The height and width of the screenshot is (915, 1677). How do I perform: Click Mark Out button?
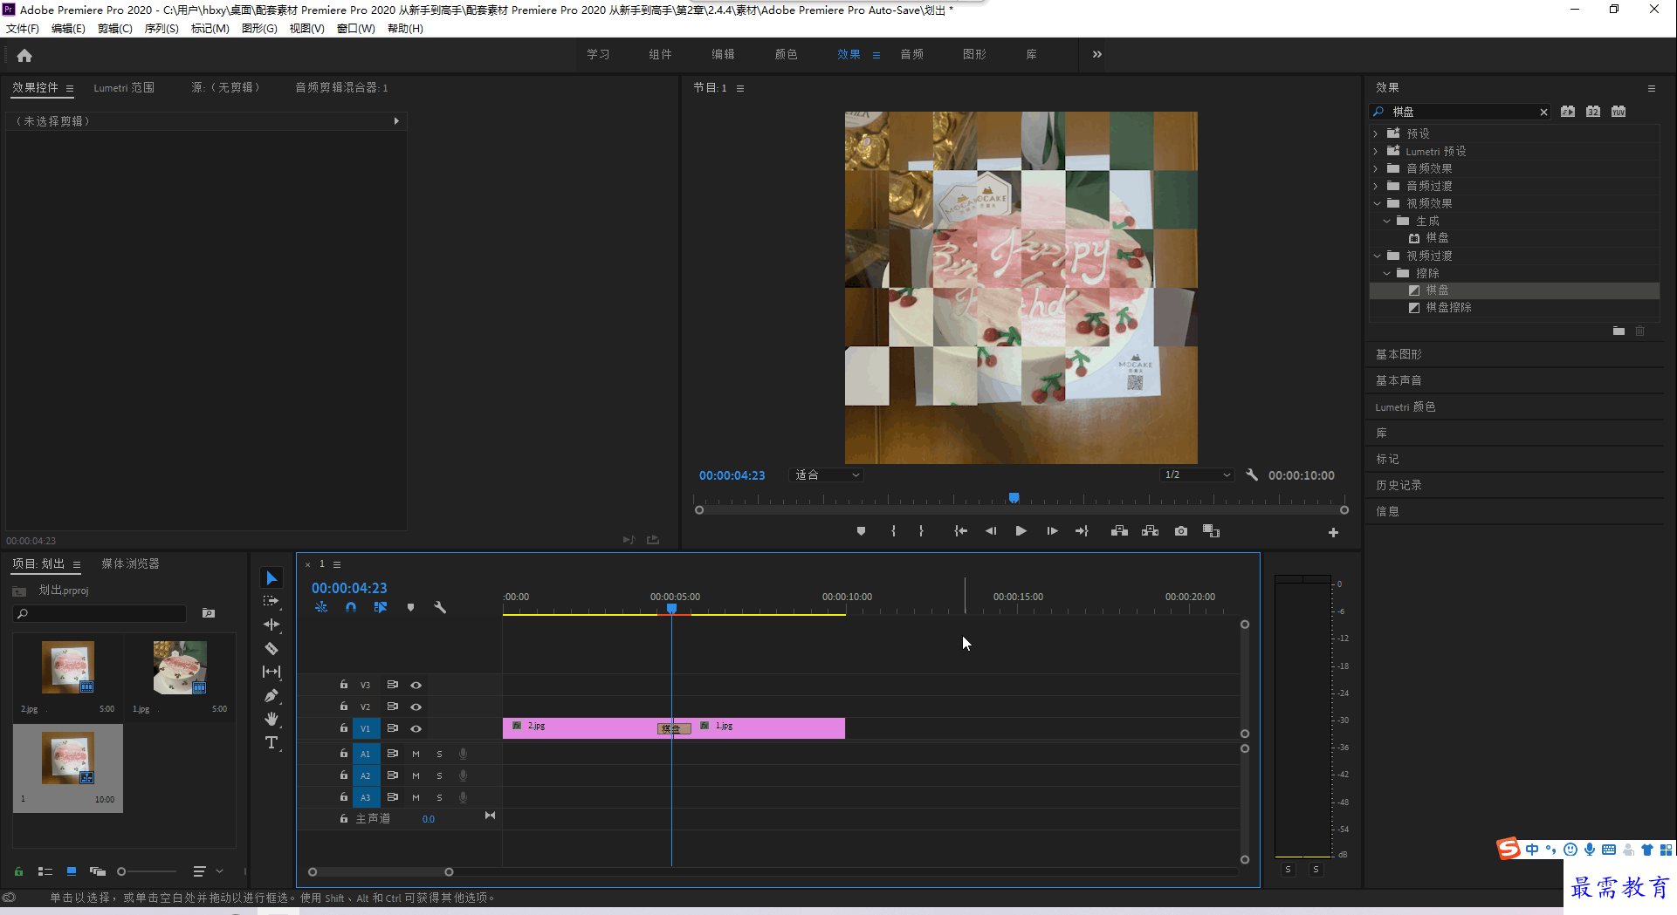pos(921,531)
